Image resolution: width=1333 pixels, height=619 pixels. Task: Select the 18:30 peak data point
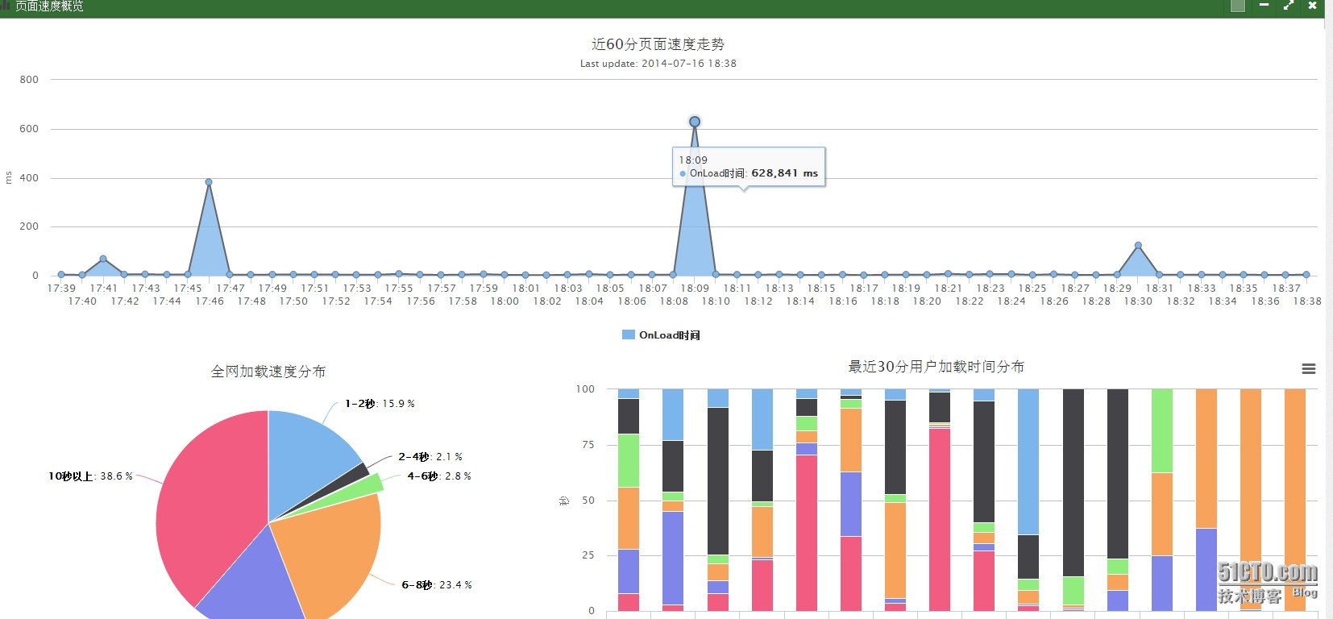point(1138,245)
